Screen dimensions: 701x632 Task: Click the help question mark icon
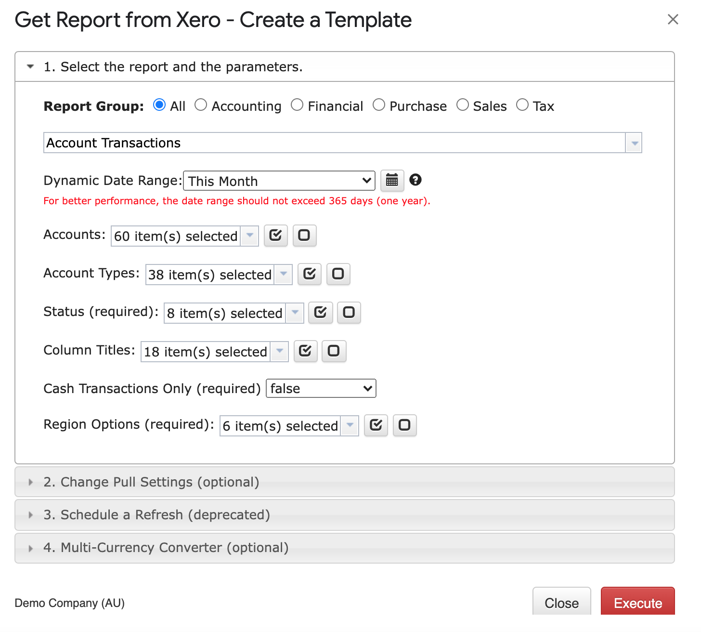point(415,180)
